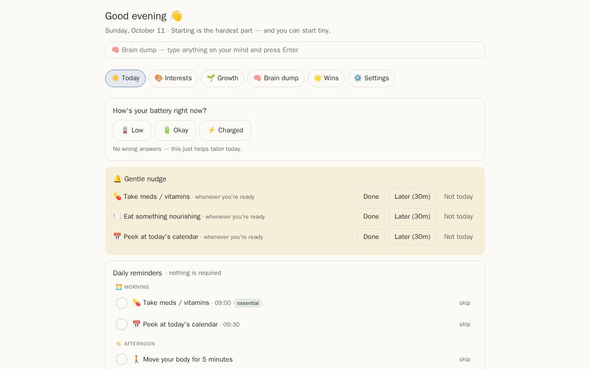This screenshot has width=590, height=369.
Task: Snooze Eat something nourishing for 30 minutes
Action: 412,216
